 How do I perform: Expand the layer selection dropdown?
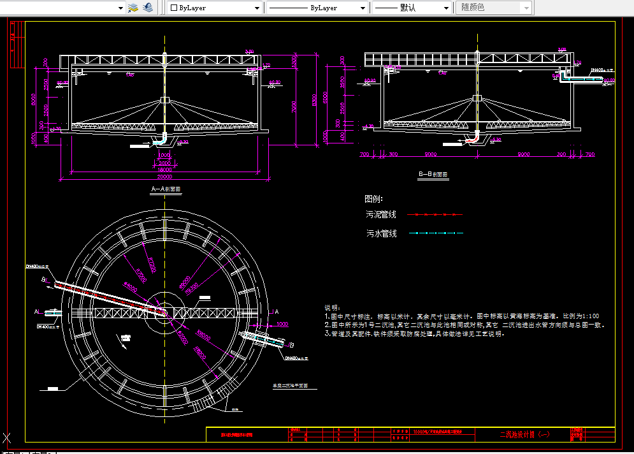120,8
